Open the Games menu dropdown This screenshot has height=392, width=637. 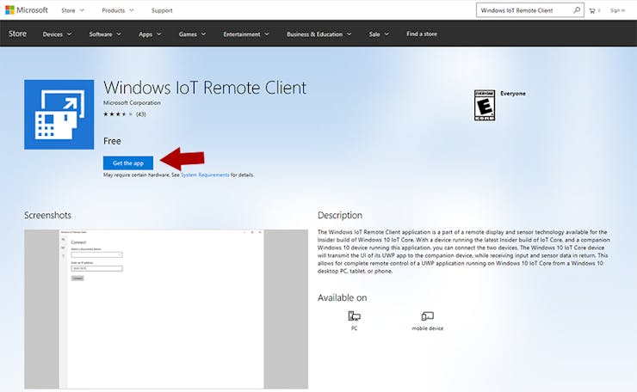tap(192, 34)
